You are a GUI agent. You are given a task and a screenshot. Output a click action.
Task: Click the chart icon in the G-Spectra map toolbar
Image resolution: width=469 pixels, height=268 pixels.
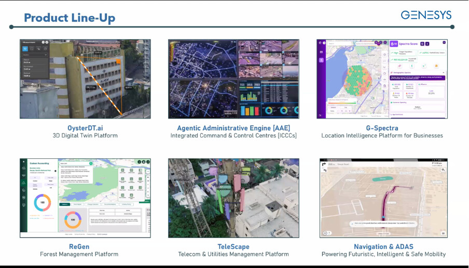pyautogui.click(x=384, y=68)
